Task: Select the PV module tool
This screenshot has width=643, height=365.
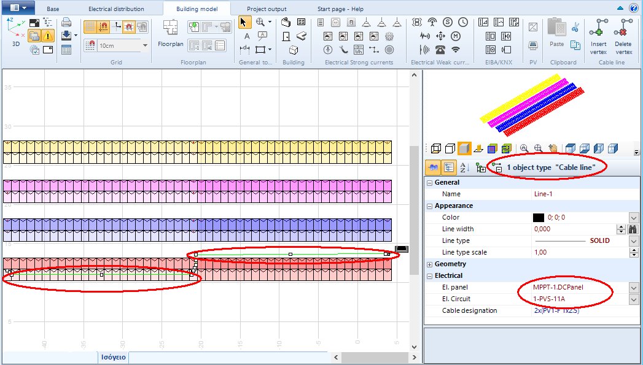Action: 532,46
